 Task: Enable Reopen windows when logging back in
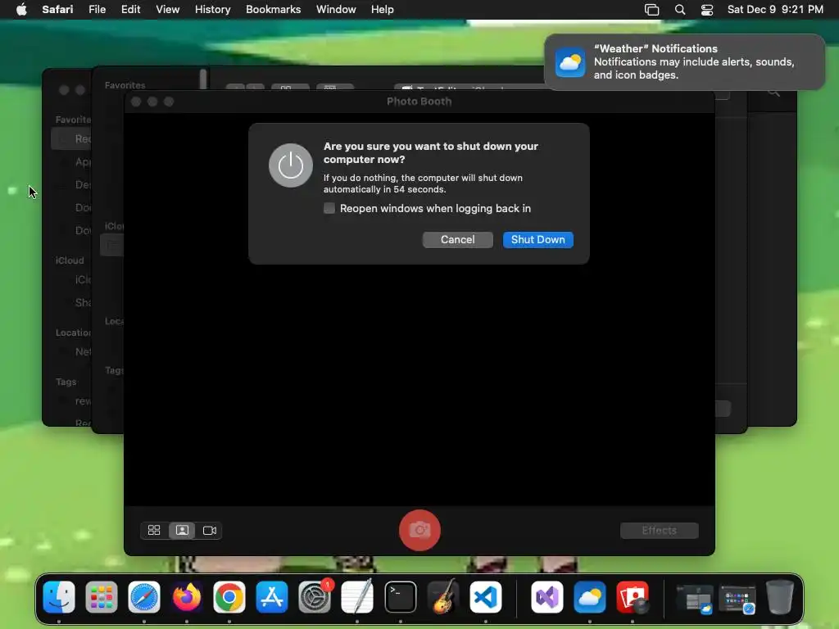[329, 208]
